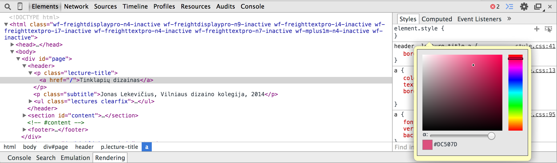The width and height of the screenshot is (557, 163).
Task: Click body in the breadcrumb bar
Action: tap(30, 147)
